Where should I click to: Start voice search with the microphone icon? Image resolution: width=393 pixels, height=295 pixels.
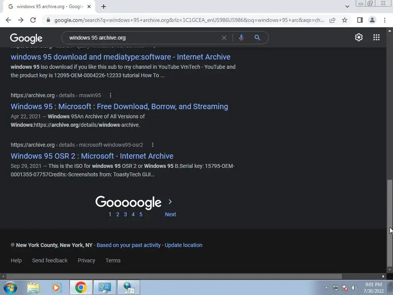241,38
